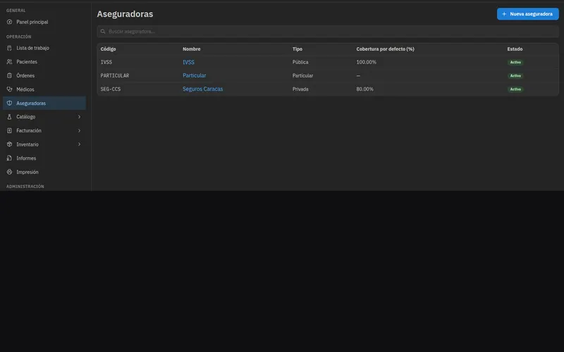This screenshot has height=352, width=564.
Task: Click the SEG-CCS code cell
Action: point(111,89)
